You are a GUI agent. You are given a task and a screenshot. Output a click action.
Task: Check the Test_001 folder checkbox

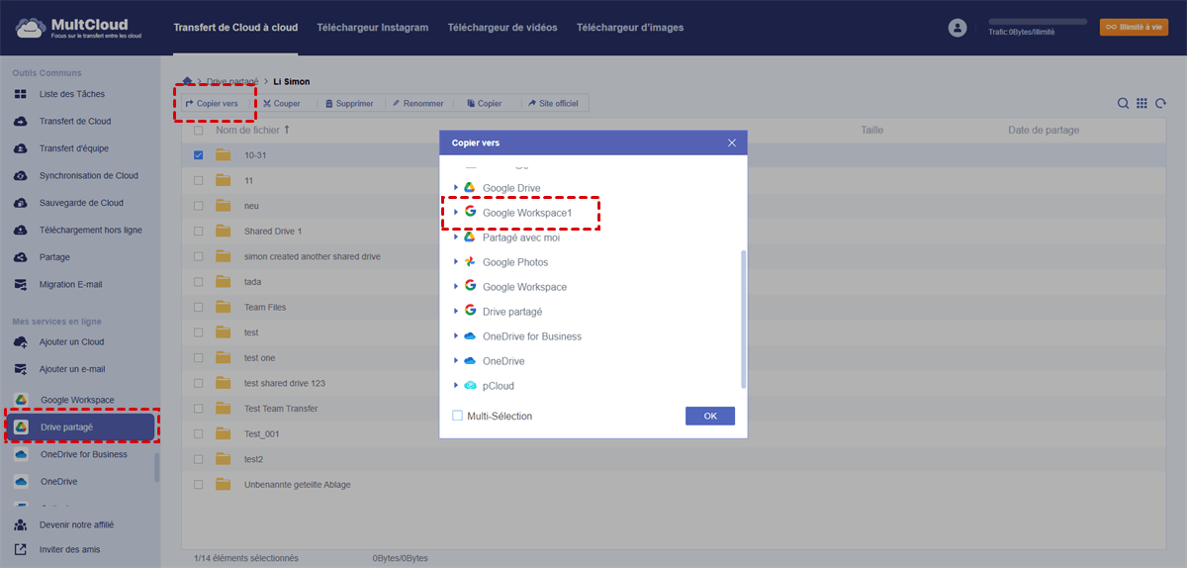199,434
